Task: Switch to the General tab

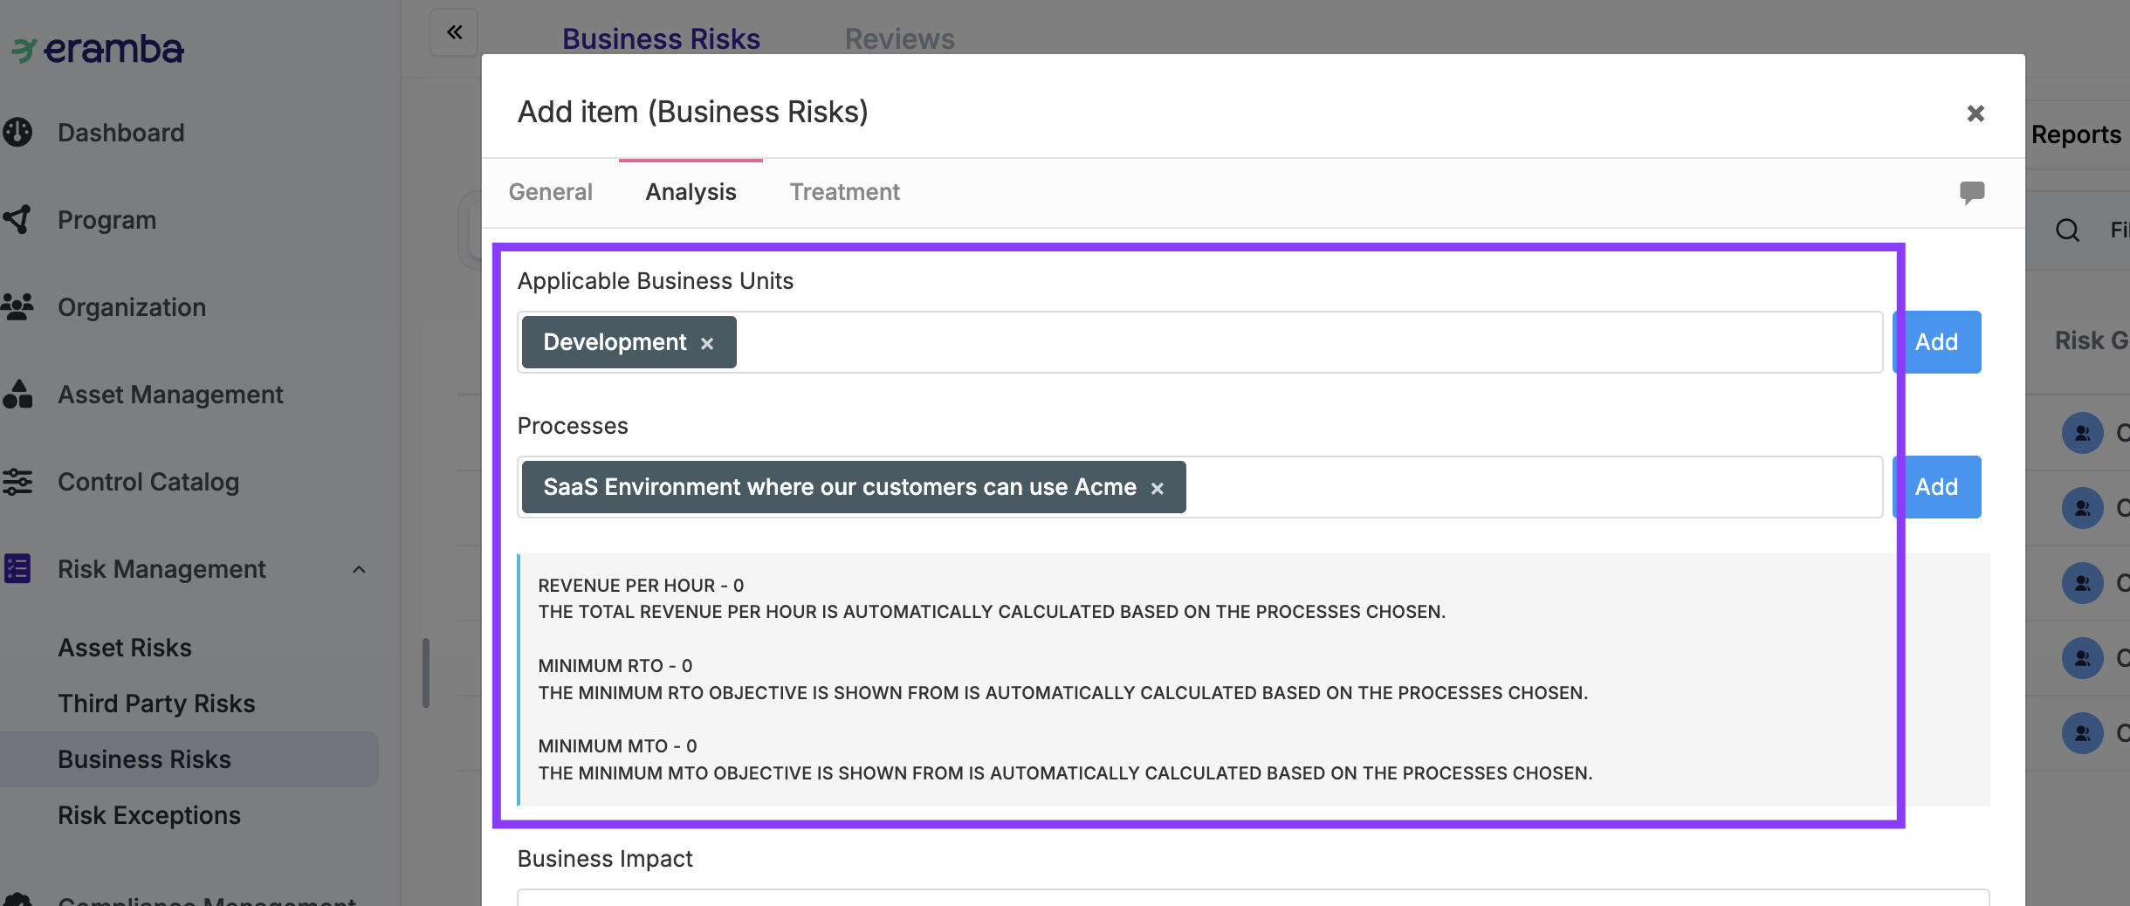Action: pos(550,192)
